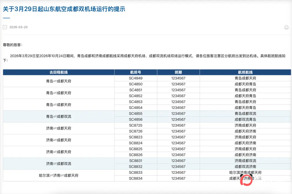The width and height of the screenshot is (292, 194).
Task: Select flight number SC8834 in the table
Action: pos(136,178)
